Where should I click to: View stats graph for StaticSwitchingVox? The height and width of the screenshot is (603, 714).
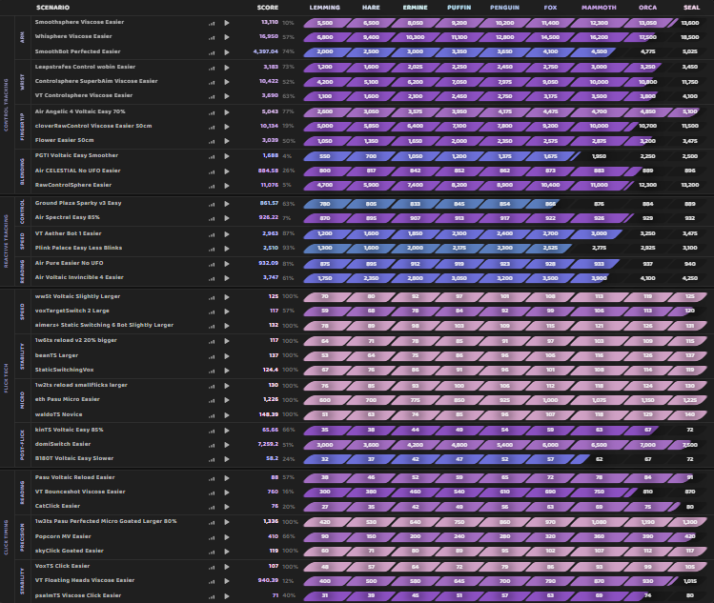click(x=212, y=371)
